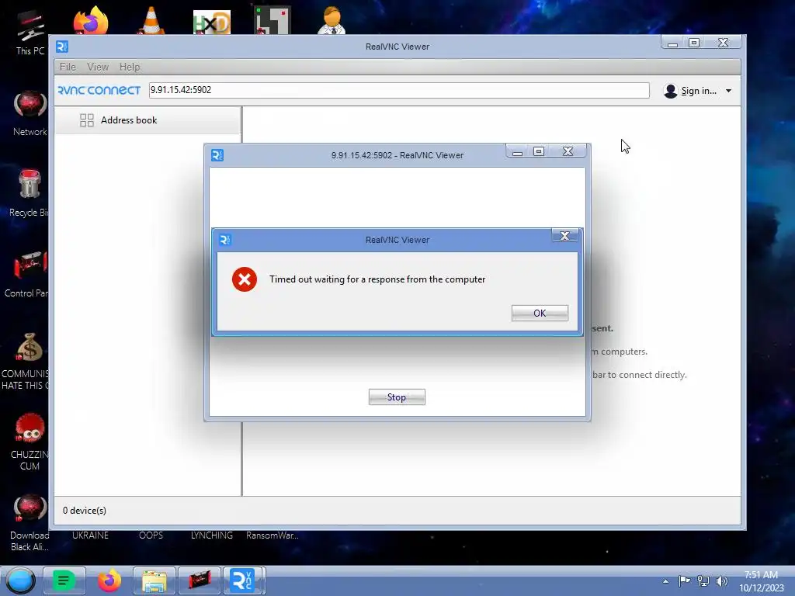Minimize the 9.91.15.42:5902 connection window
Viewport: 795px width, 596px height.
[517, 151]
